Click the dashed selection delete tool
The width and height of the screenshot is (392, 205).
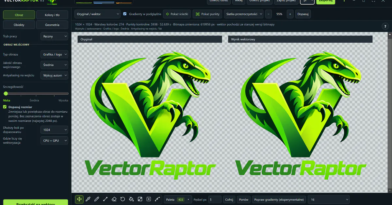pos(149,199)
